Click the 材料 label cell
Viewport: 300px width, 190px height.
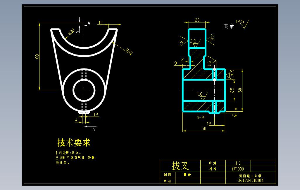coord(213,169)
